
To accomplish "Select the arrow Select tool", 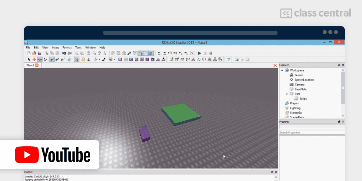I will (x=29, y=59).
